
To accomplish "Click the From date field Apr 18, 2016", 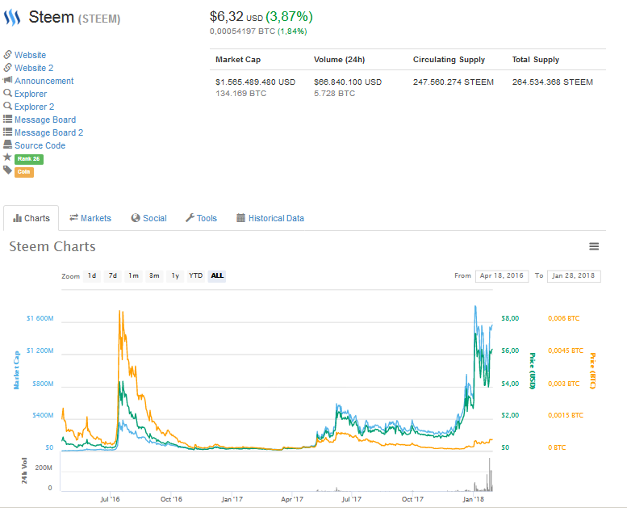I will [502, 276].
